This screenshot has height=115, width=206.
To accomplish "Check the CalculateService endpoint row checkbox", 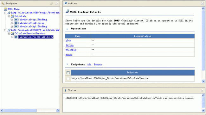I will pos(68,78).
